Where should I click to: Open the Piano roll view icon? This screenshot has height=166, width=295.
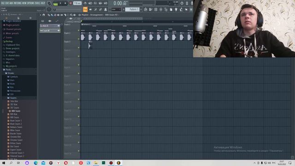pos(151,9)
